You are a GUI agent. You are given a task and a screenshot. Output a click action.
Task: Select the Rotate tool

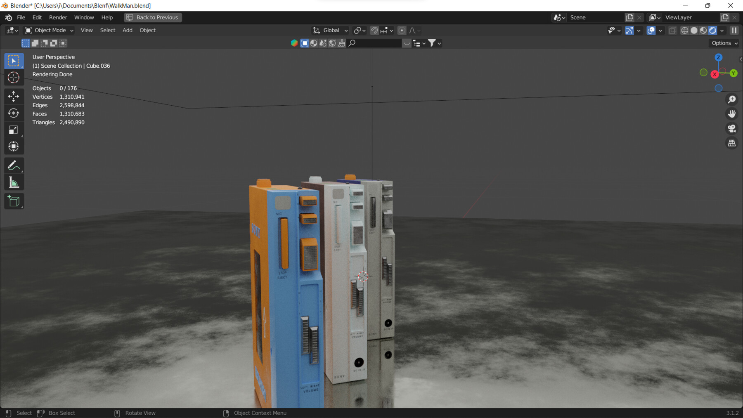(14, 113)
